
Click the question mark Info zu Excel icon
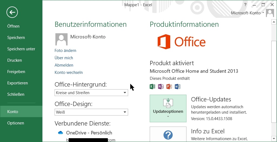pos(168,135)
